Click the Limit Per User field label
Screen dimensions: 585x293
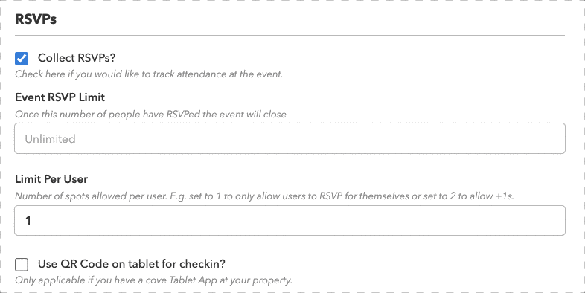[51, 179]
